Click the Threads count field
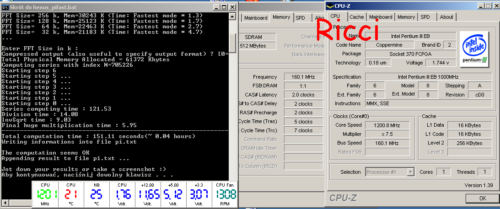This screenshot has height=209, width=500. pyautogui.click(x=485, y=172)
